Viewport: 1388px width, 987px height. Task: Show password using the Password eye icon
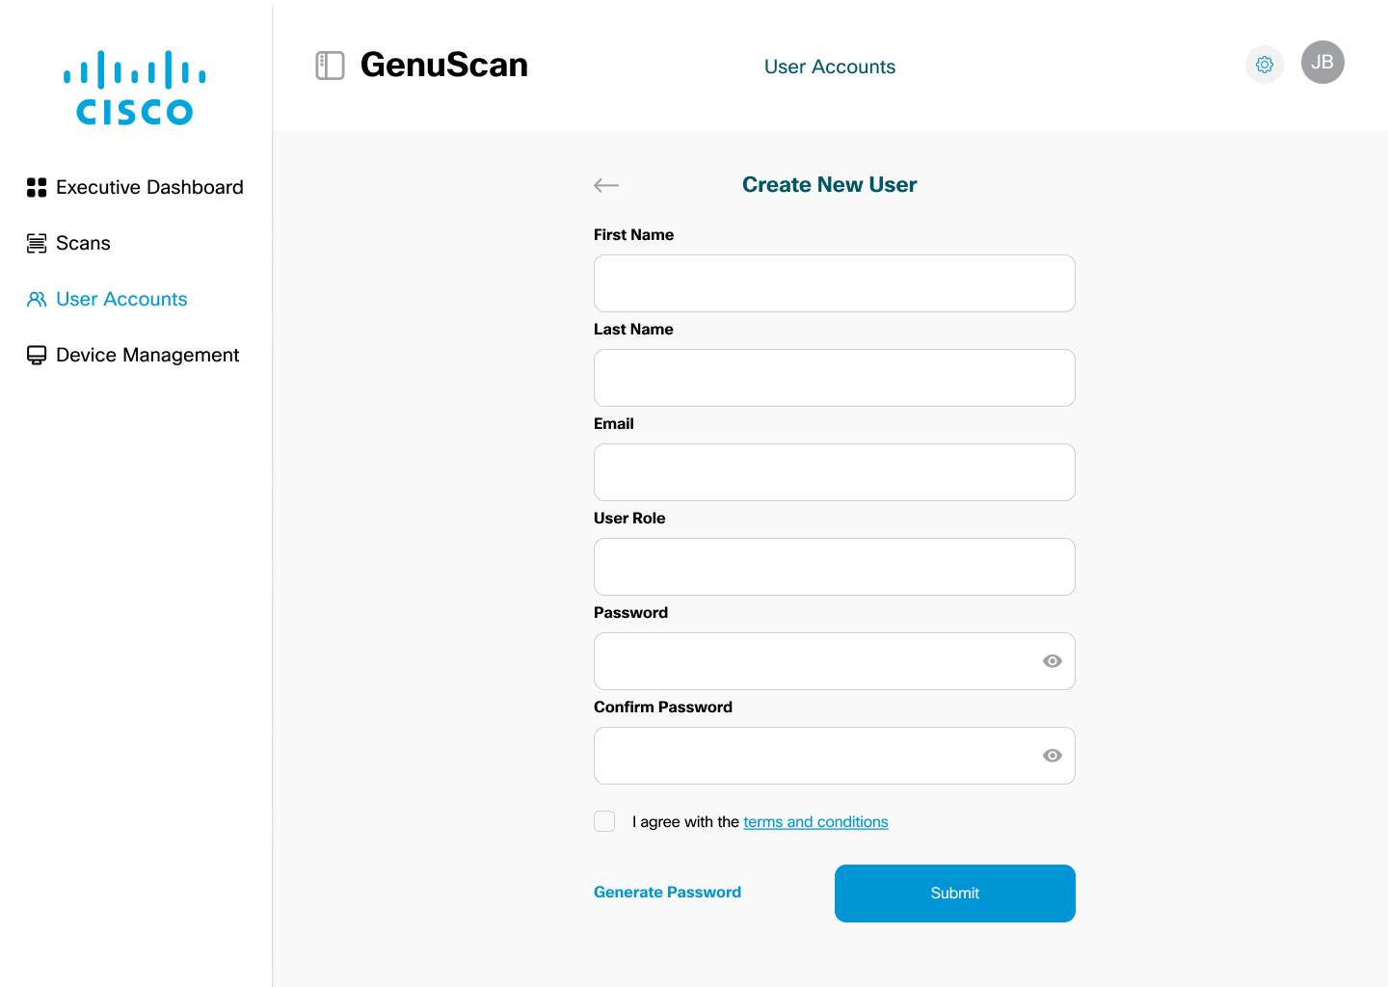click(x=1053, y=661)
